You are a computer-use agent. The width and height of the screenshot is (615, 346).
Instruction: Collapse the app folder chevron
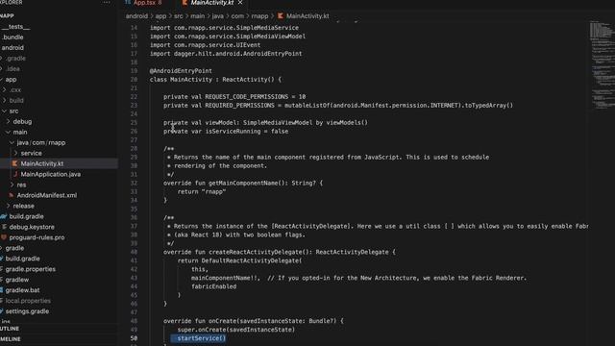[x=2, y=80]
